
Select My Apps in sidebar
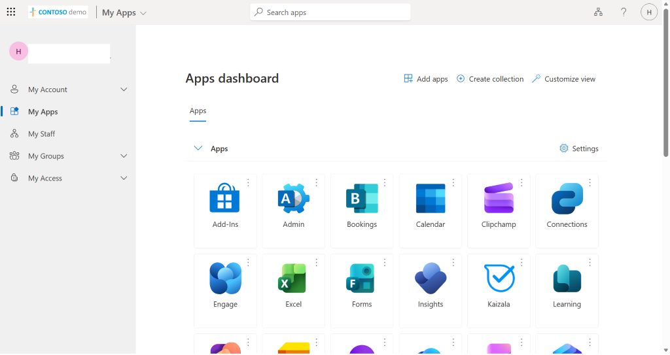pos(68,112)
